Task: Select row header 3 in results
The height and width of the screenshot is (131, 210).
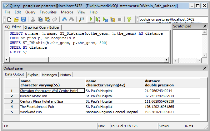Action: click(12, 101)
